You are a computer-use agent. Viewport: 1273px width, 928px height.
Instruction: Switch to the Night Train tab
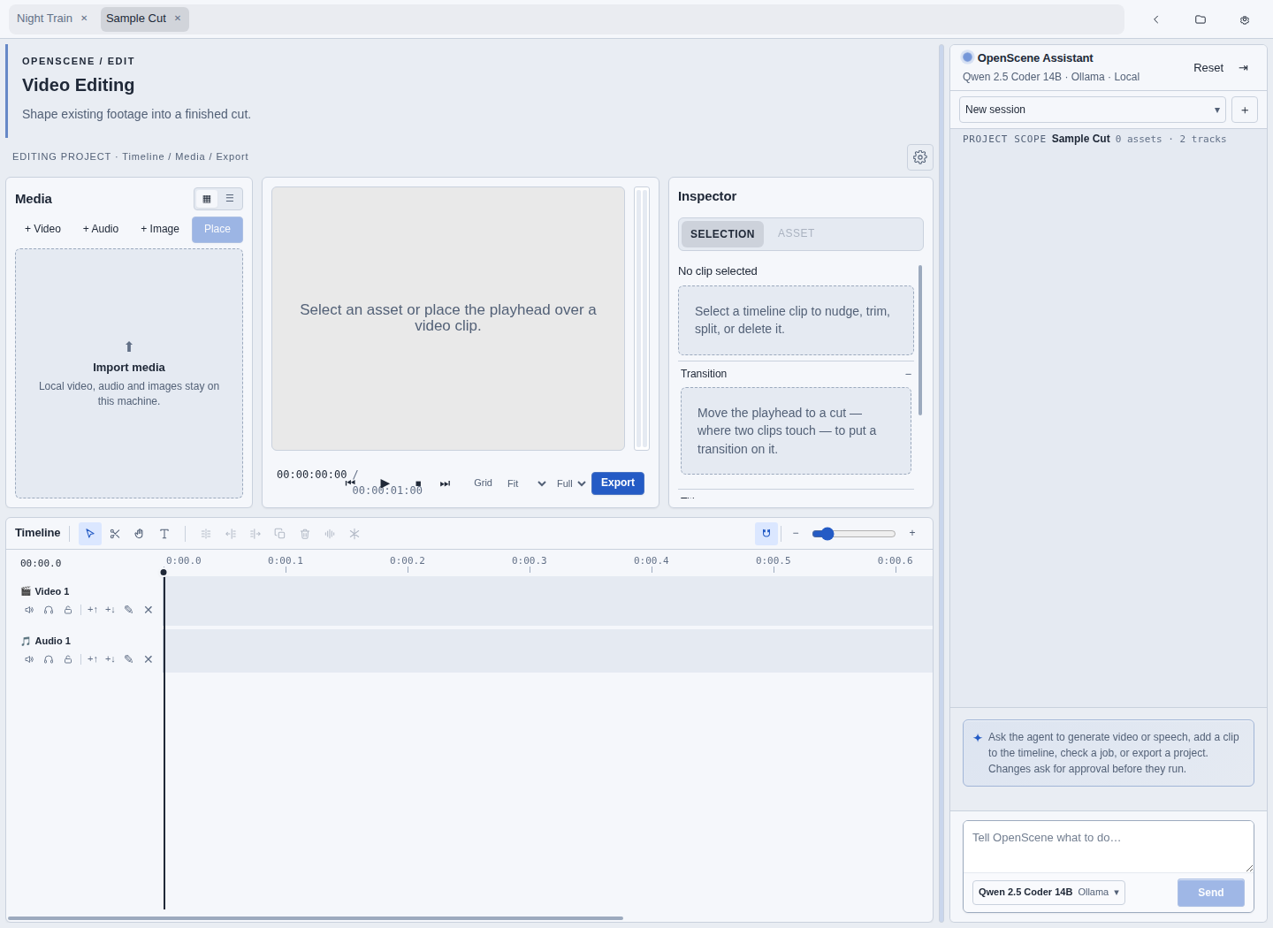point(44,19)
